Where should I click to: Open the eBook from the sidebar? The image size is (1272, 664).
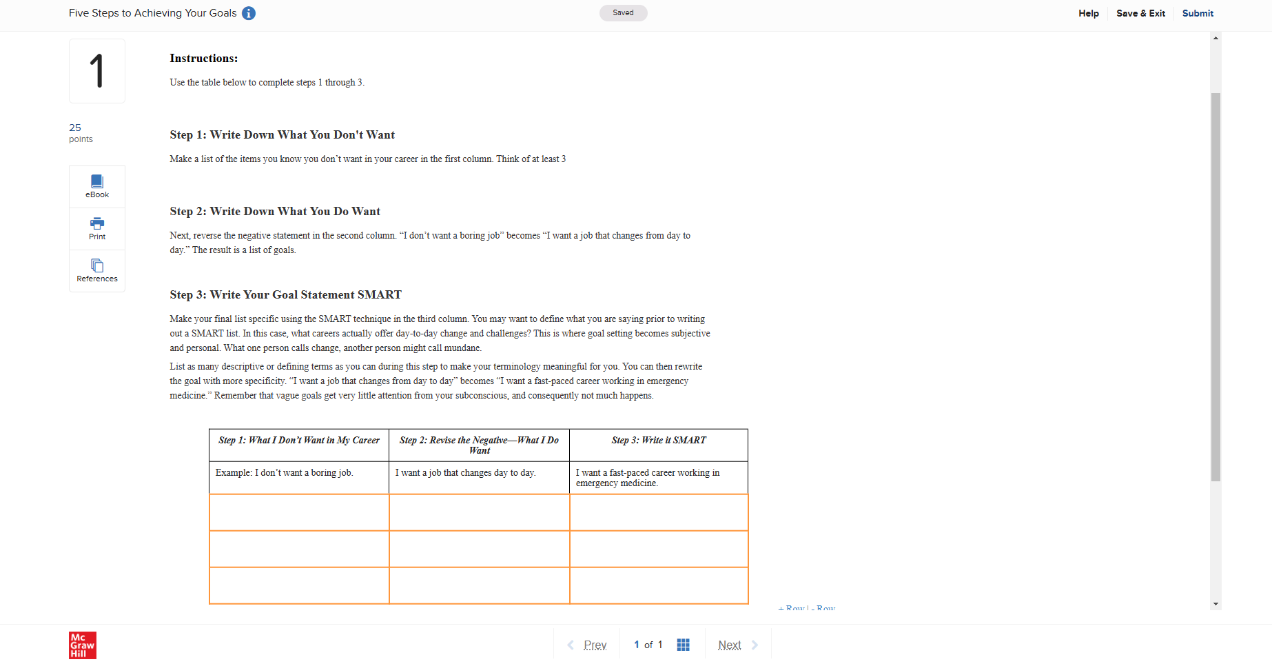click(97, 186)
